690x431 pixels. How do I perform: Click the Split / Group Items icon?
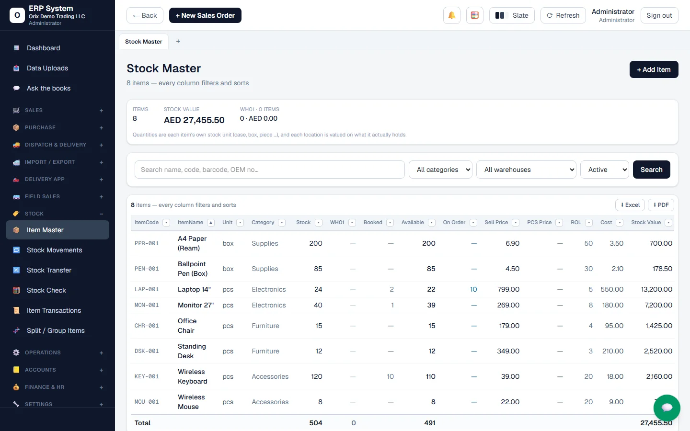click(x=16, y=330)
